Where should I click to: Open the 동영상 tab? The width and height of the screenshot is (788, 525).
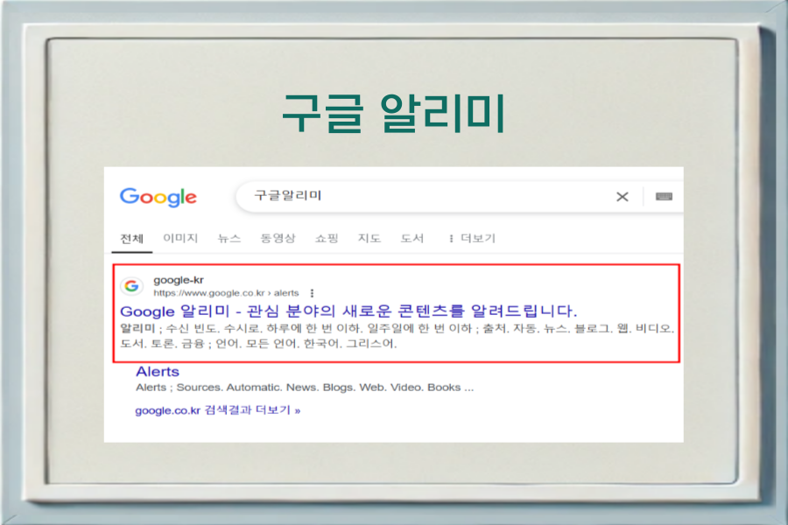click(x=278, y=238)
